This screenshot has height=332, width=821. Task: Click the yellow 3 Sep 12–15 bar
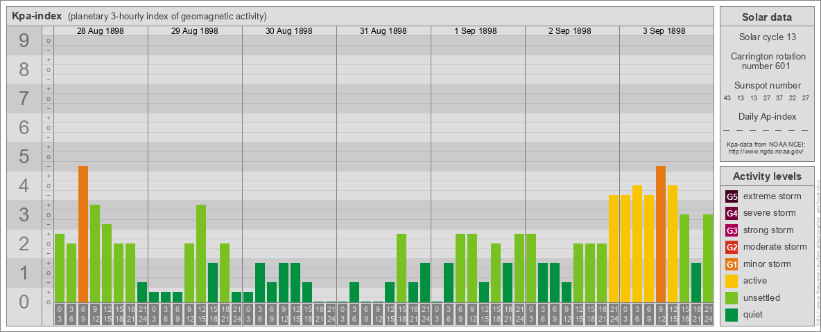tap(673, 243)
